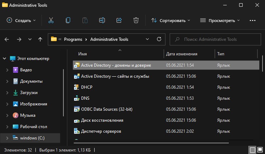This screenshot has height=154, width=265.
Task: Expand the Музыка folder node
Action: (x=7, y=115)
